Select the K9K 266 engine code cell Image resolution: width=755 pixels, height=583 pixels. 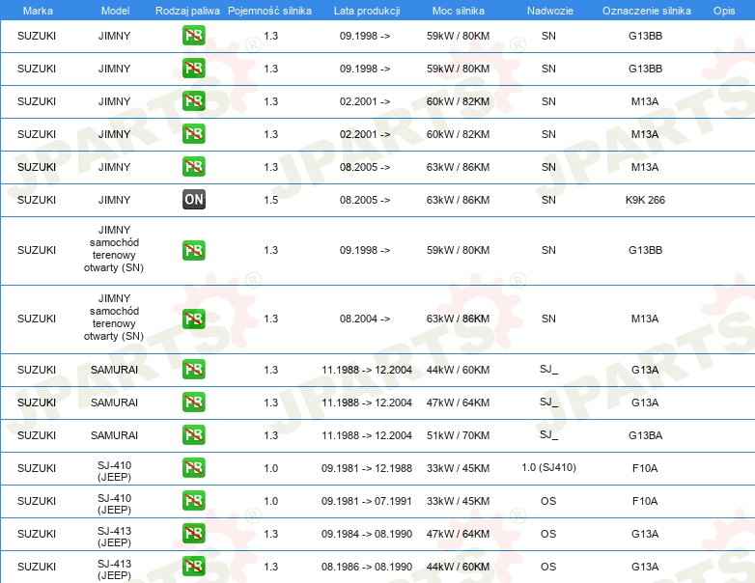coord(645,200)
